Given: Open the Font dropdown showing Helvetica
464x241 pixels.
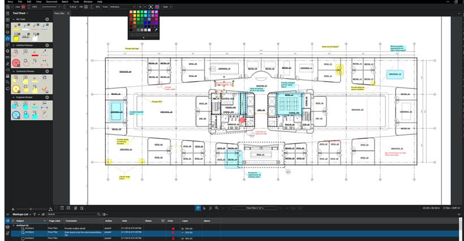Looking at the screenshot, I should [122, 7].
